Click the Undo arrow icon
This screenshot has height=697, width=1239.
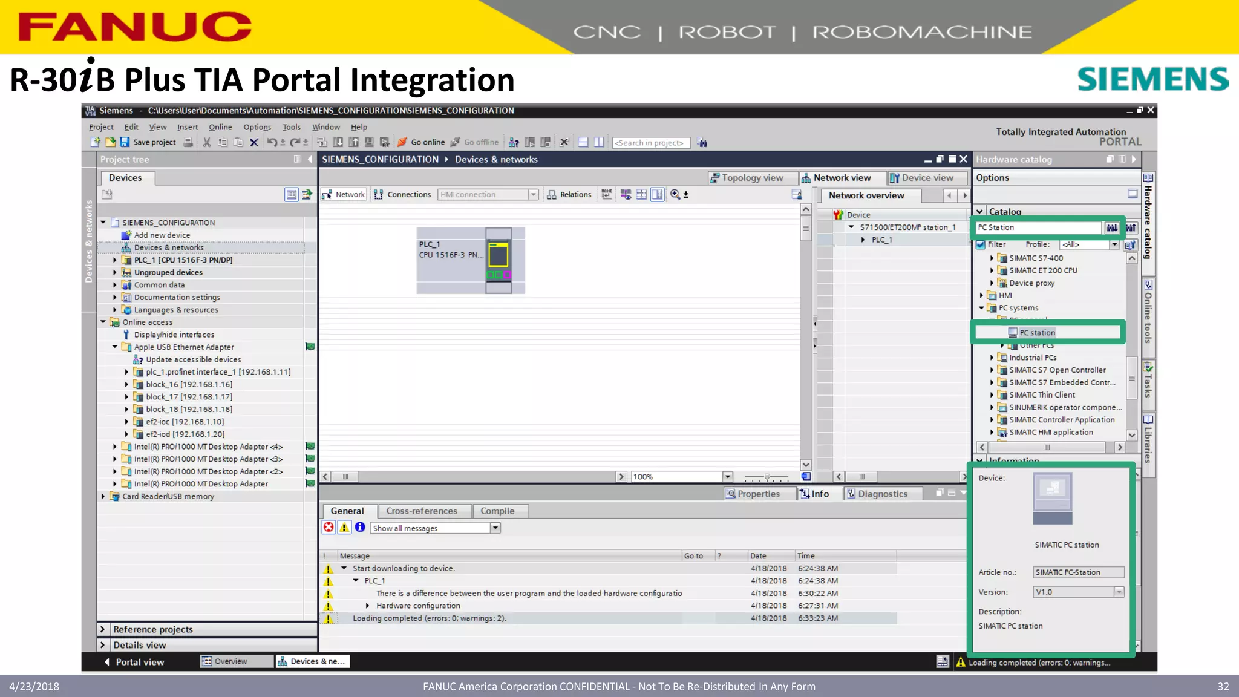tap(272, 142)
